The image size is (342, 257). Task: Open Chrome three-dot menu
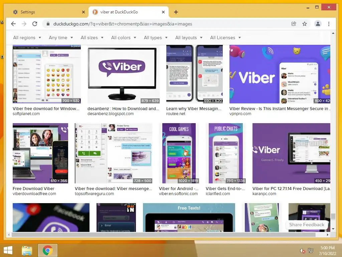(x=329, y=24)
